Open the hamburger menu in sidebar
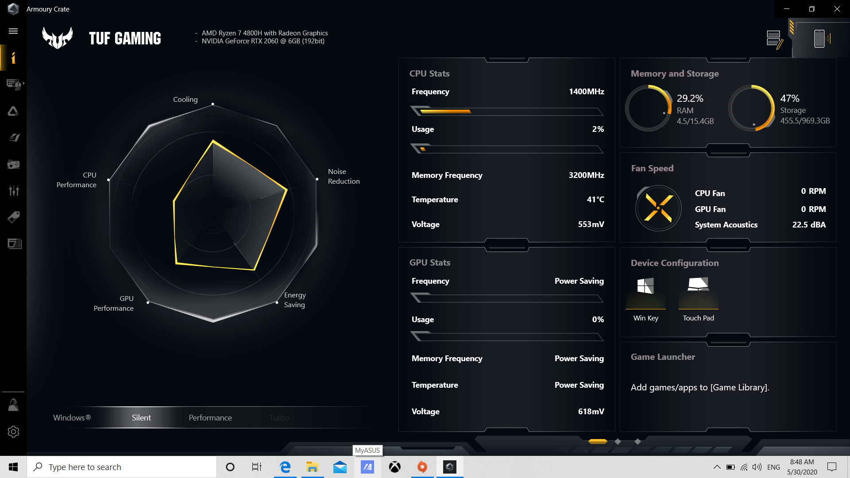The width and height of the screenshot is (850, 478). (13, 31)
